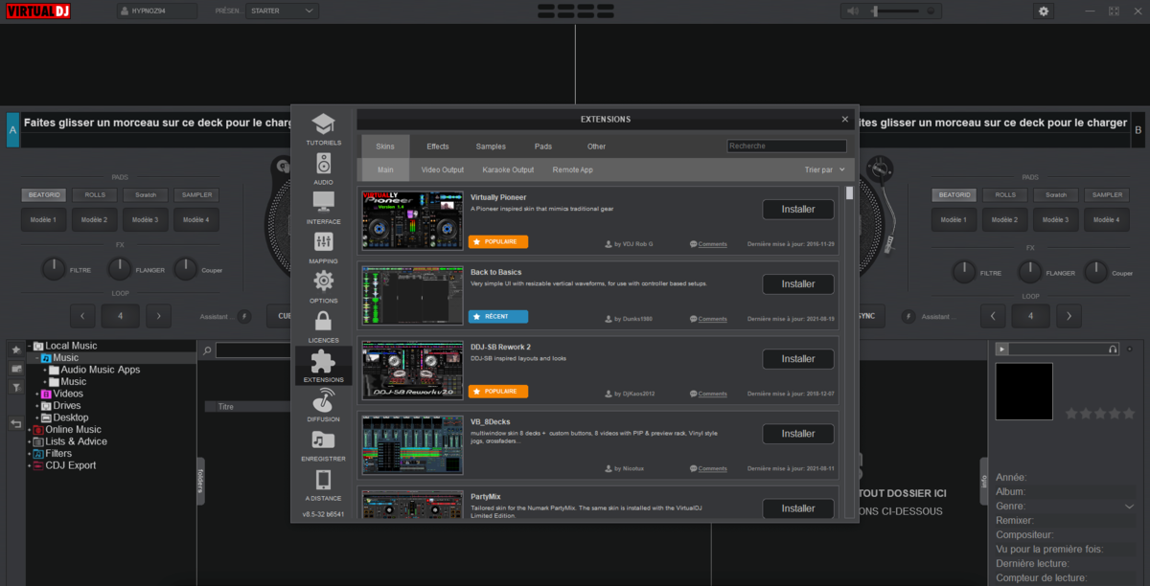Expand the Online Music tree node
Screen dimensions: 1150x586
coord(29,430)
